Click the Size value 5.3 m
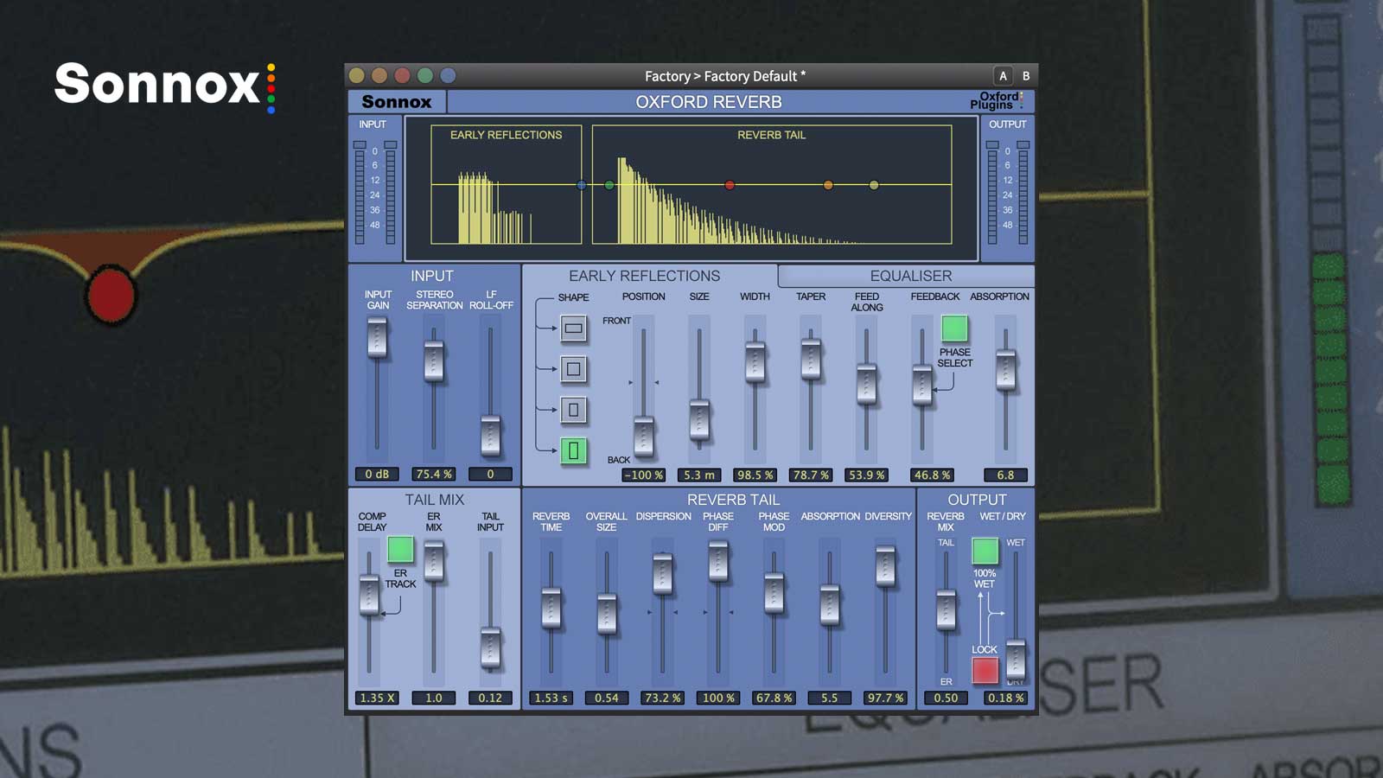 coord(699,475)
